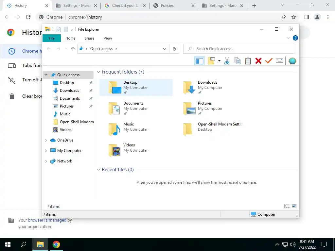Collapse the Frequent folders section

(x=98, y=72)
